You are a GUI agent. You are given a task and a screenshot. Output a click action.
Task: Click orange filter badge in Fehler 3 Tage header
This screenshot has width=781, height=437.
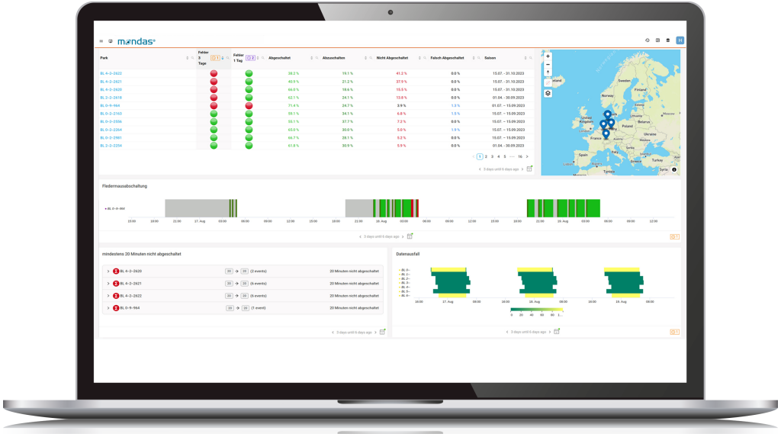click(215, 58)
